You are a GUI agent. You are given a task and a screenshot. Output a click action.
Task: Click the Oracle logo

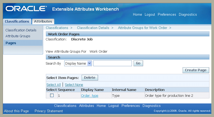(x=26, y=9)
